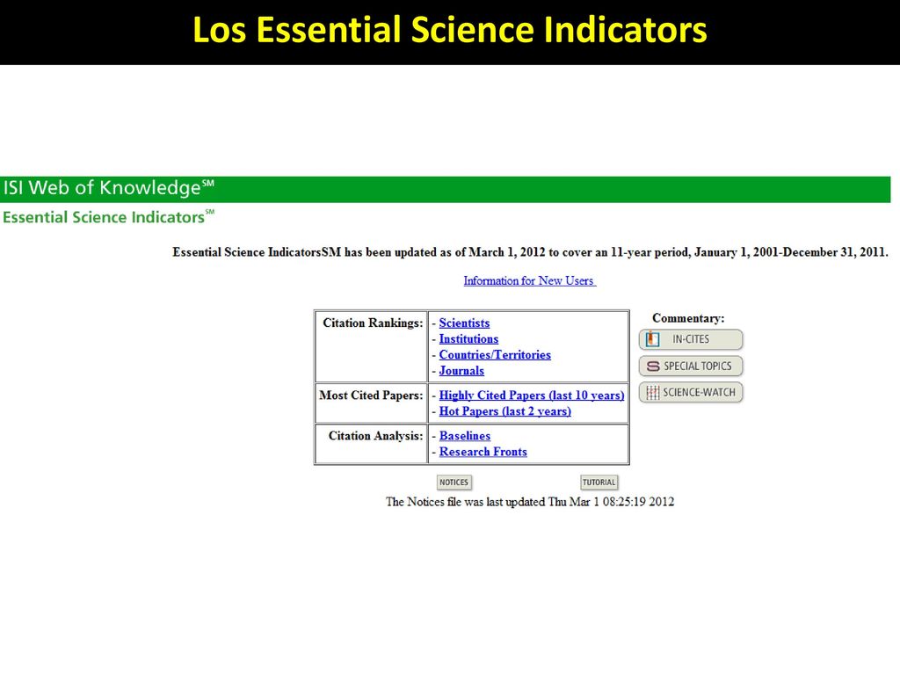Click the ISI Web of Knowledge banner title

[108, 188]
